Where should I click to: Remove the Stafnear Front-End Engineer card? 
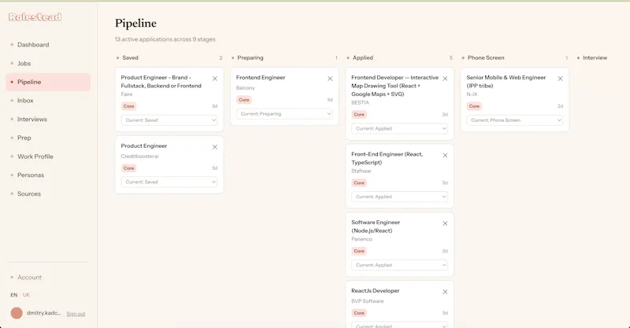(x=445, y=156)
